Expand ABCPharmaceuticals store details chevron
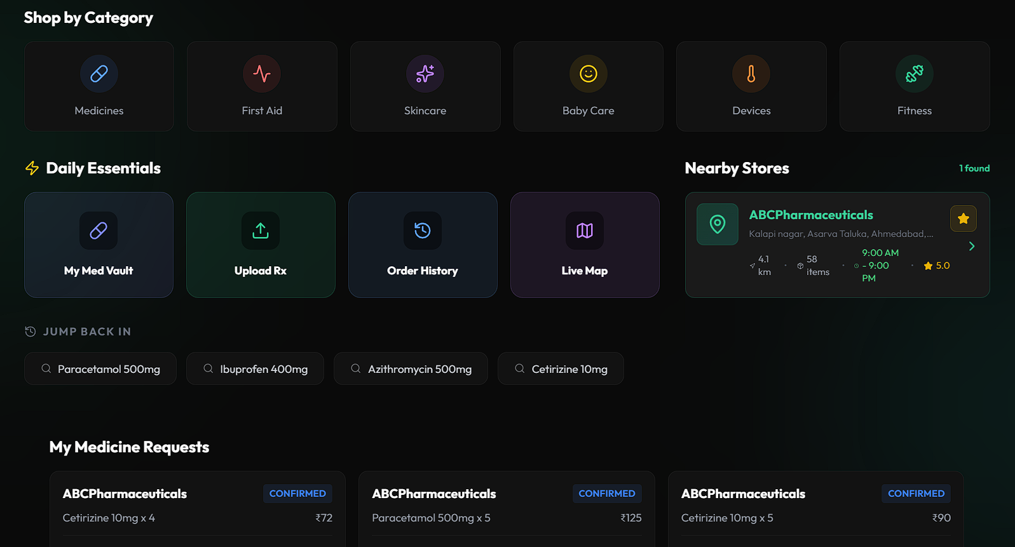1015x547 pixels. pos(972,246)
